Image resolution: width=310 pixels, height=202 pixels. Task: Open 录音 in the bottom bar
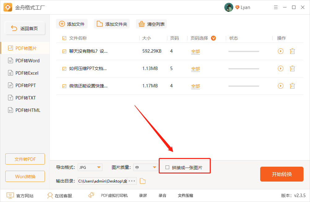point(162,196)
